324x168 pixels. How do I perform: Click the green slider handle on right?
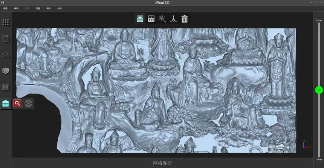pos(319,90)
